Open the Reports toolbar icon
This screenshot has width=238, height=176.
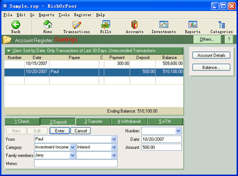click(193, 25)
